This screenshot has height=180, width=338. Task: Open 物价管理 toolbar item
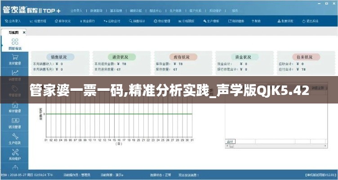[x=162, y=21]
